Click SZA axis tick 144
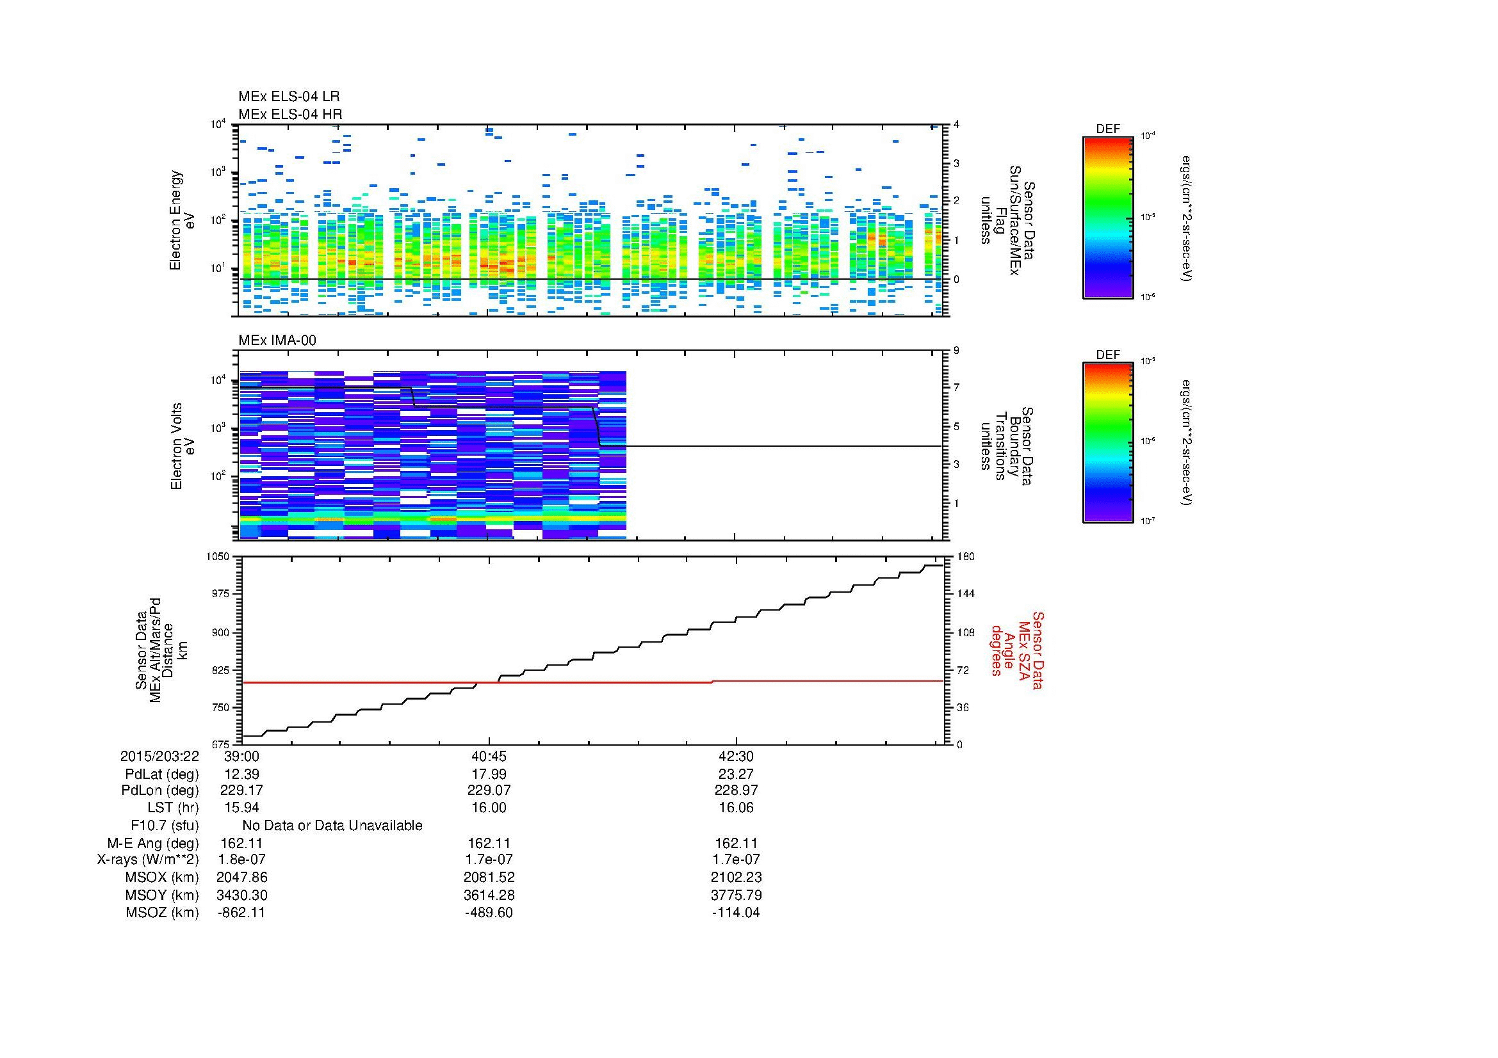This screenshot has height=1058, width=1498. (965, 594)
